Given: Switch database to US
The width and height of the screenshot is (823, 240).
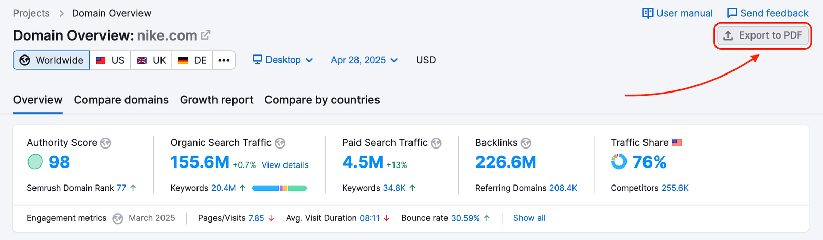Looking at the screenshot, I should pyautogui.click(x=110, y=60).
